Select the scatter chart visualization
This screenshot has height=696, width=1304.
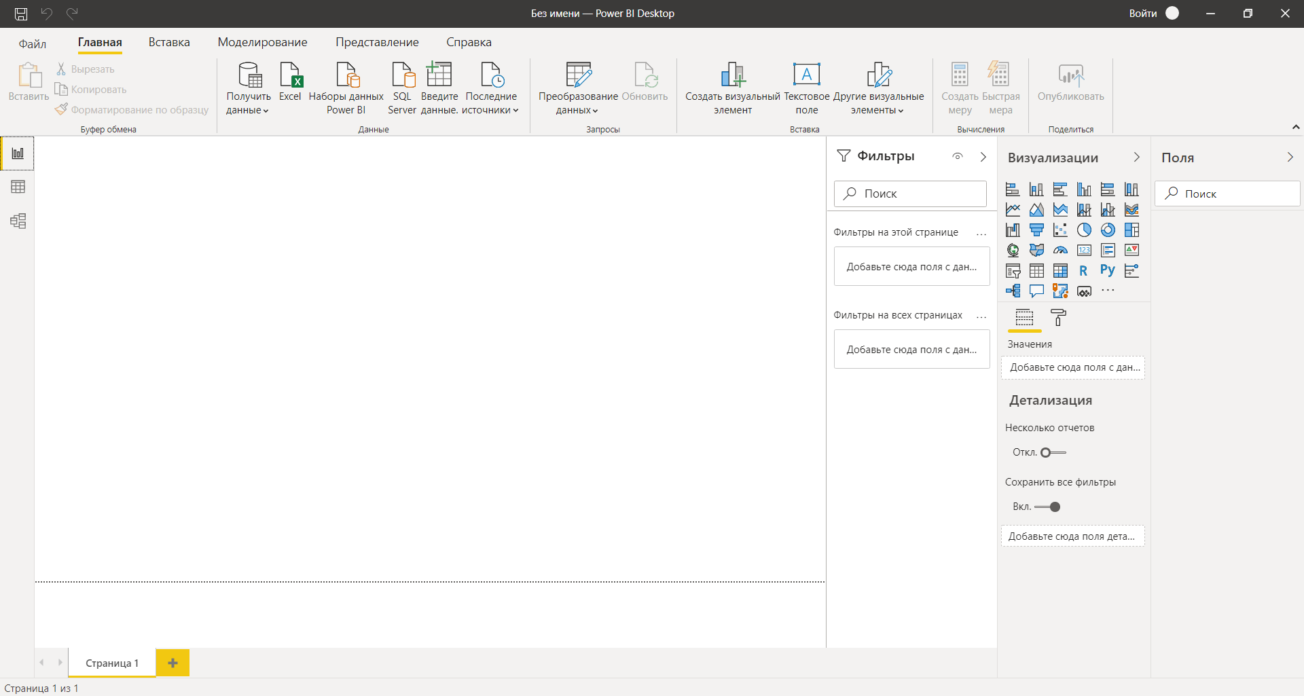(x=1060, y=230)
